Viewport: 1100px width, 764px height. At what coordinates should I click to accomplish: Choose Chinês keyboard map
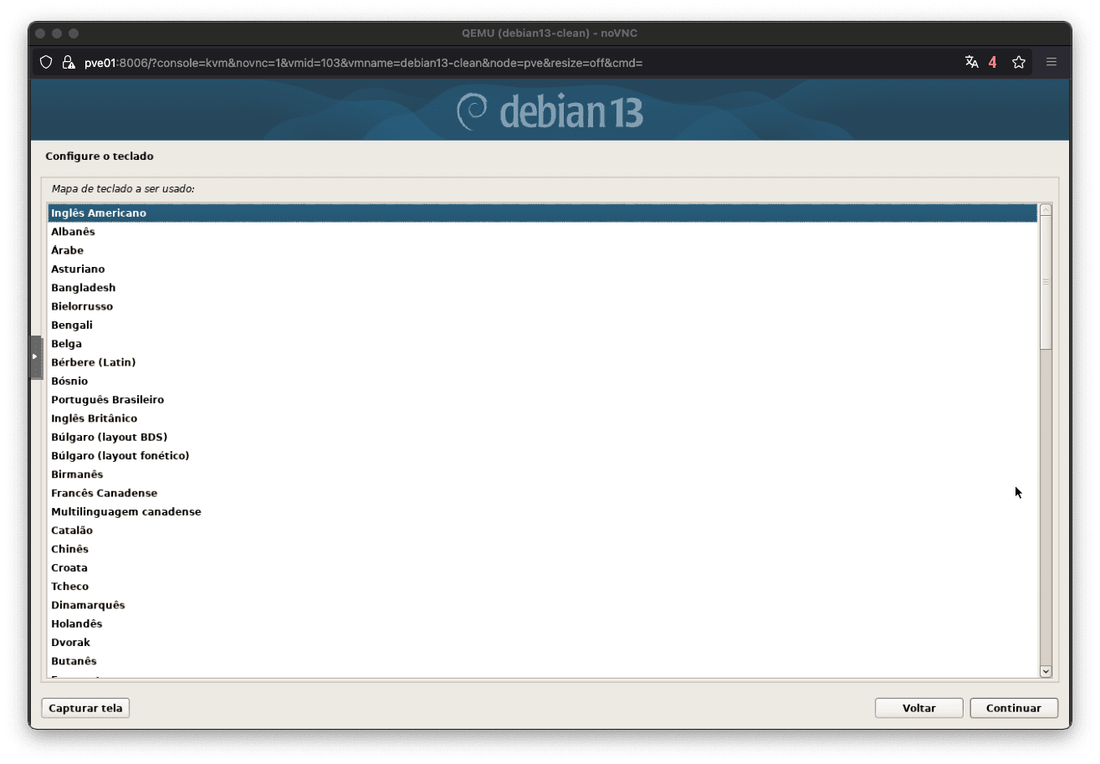(x=542, y=550)
